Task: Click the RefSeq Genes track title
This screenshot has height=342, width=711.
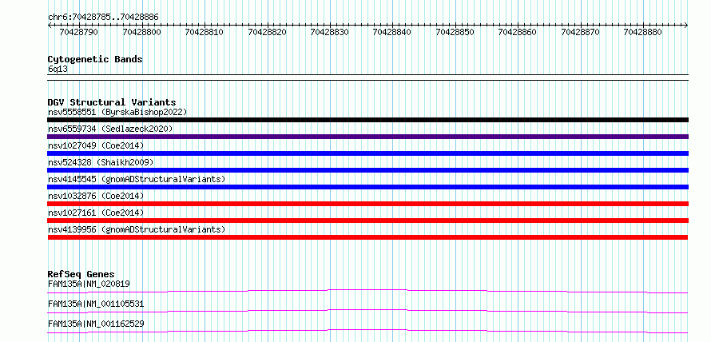Action: coord(81,274)
